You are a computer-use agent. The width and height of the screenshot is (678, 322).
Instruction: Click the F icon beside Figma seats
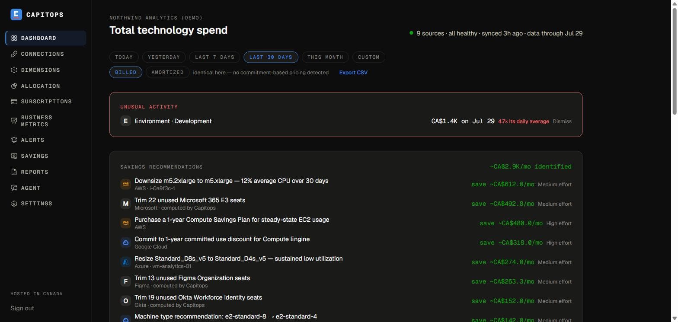click(126, 281)
